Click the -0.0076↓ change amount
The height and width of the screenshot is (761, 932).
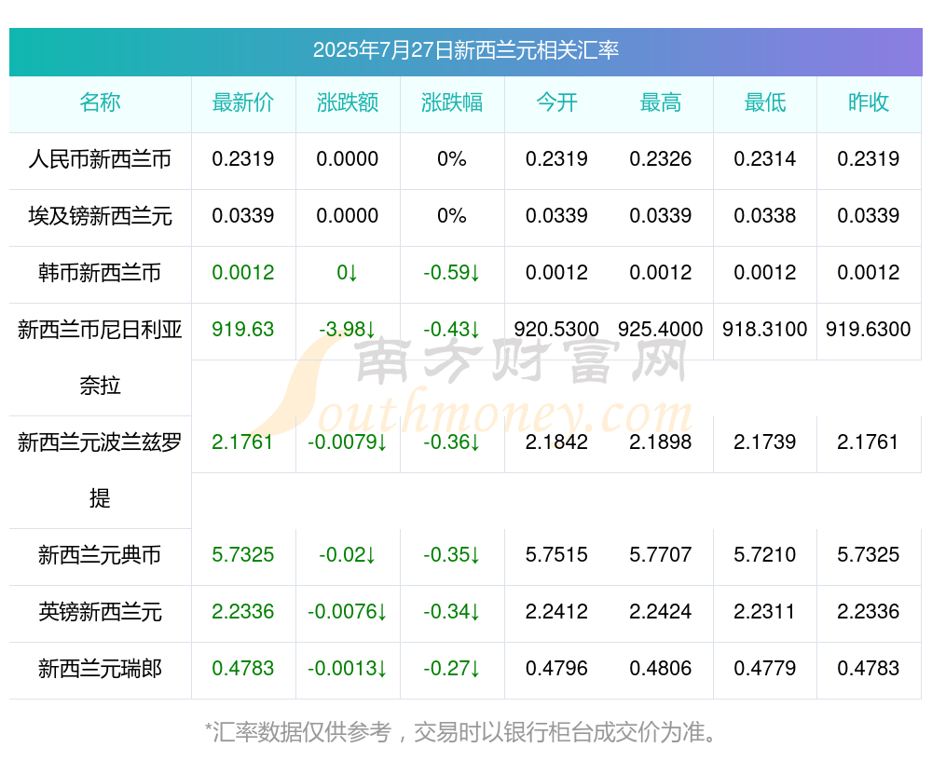348,611
